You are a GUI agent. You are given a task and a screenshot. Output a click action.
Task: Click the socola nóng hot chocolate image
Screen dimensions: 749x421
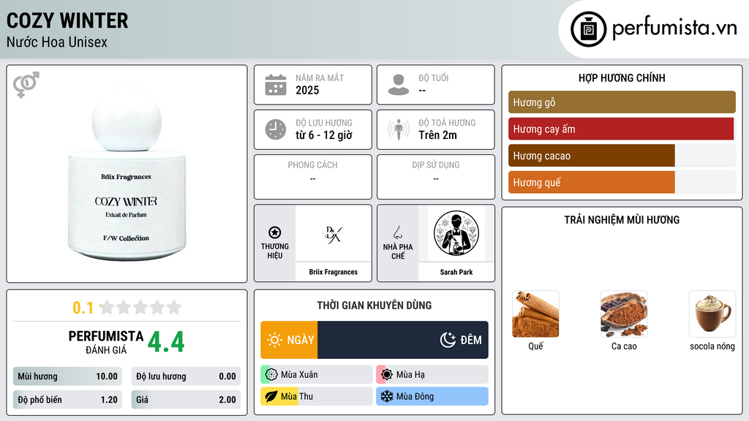712,314
